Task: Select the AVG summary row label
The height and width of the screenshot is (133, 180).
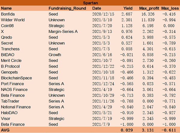Action: [x=5, y=130]
